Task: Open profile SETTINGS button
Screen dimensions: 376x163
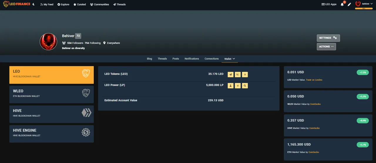Action: tap(328, 38)
